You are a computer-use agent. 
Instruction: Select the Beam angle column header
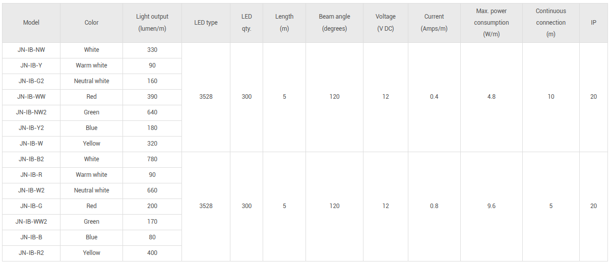point(334,23)
